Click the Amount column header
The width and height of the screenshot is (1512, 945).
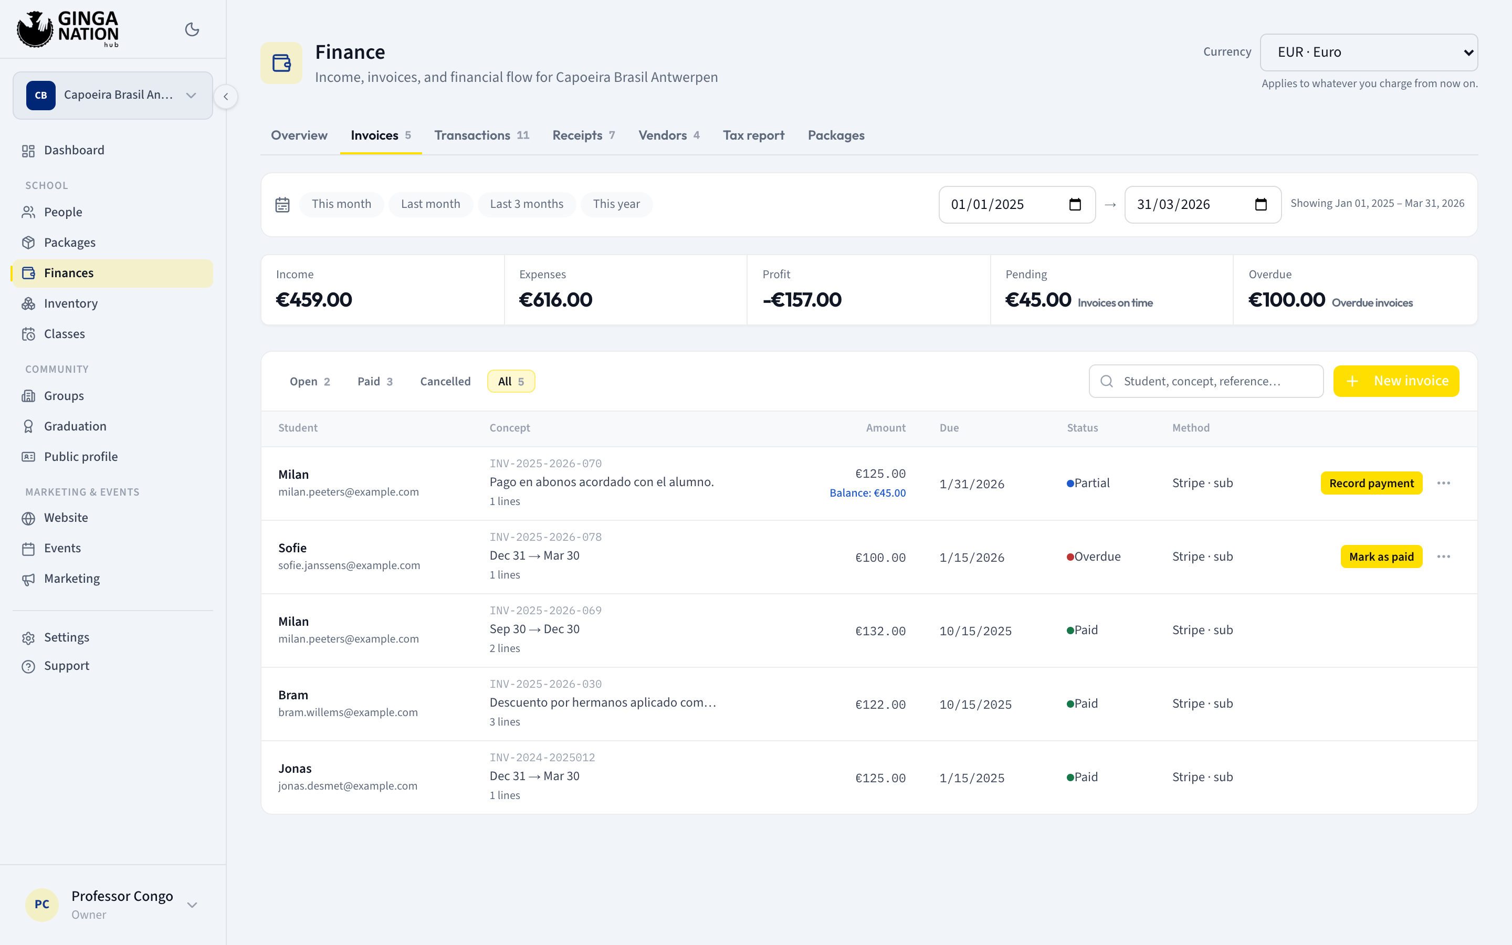pos(885,427)
